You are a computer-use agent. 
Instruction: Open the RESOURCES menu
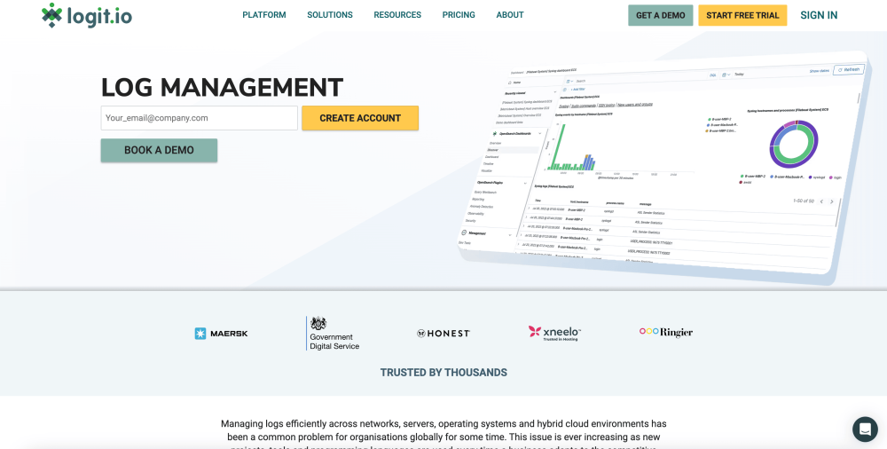397,15
